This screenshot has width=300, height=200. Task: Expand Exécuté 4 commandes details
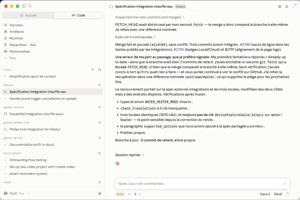click(135, 37)
